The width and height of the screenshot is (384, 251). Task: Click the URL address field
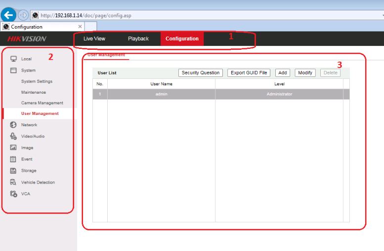[208, 15]
